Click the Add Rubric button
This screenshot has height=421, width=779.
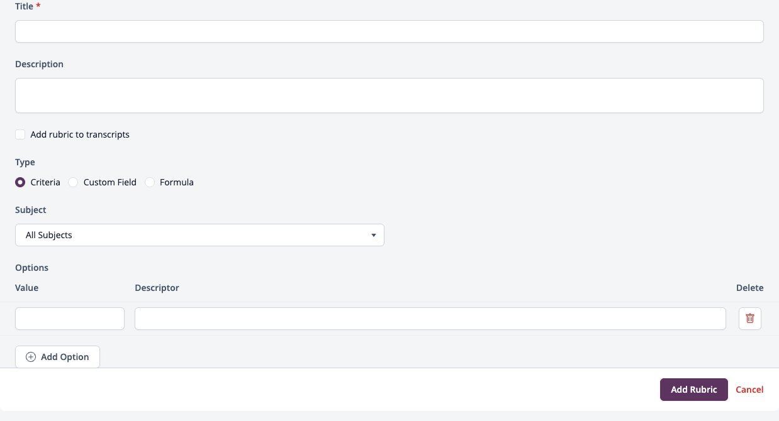[x=694, y=390]
